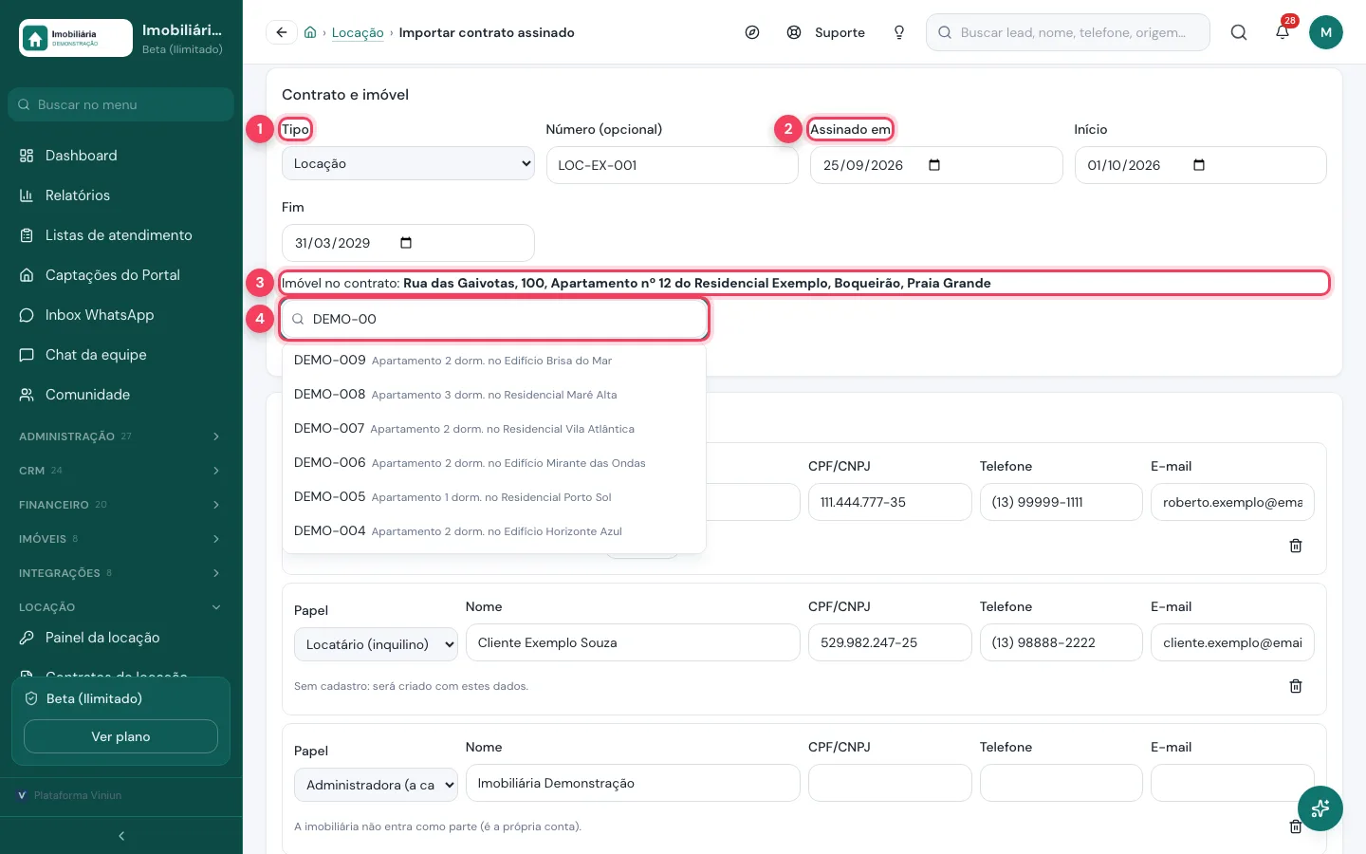Open the user avatar M menu
Screen dimensions: 1366x854
click(x=1326, y=32)
